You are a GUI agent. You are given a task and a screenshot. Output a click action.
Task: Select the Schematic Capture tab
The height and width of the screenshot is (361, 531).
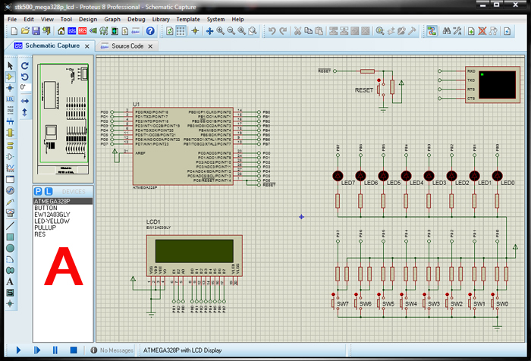(52, 46)
